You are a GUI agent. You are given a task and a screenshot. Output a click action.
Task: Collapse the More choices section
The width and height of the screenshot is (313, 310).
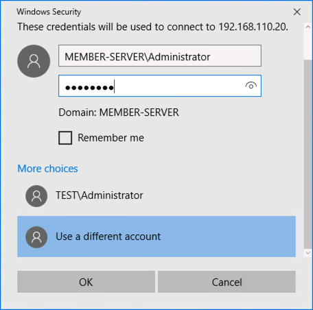(47, 169)
